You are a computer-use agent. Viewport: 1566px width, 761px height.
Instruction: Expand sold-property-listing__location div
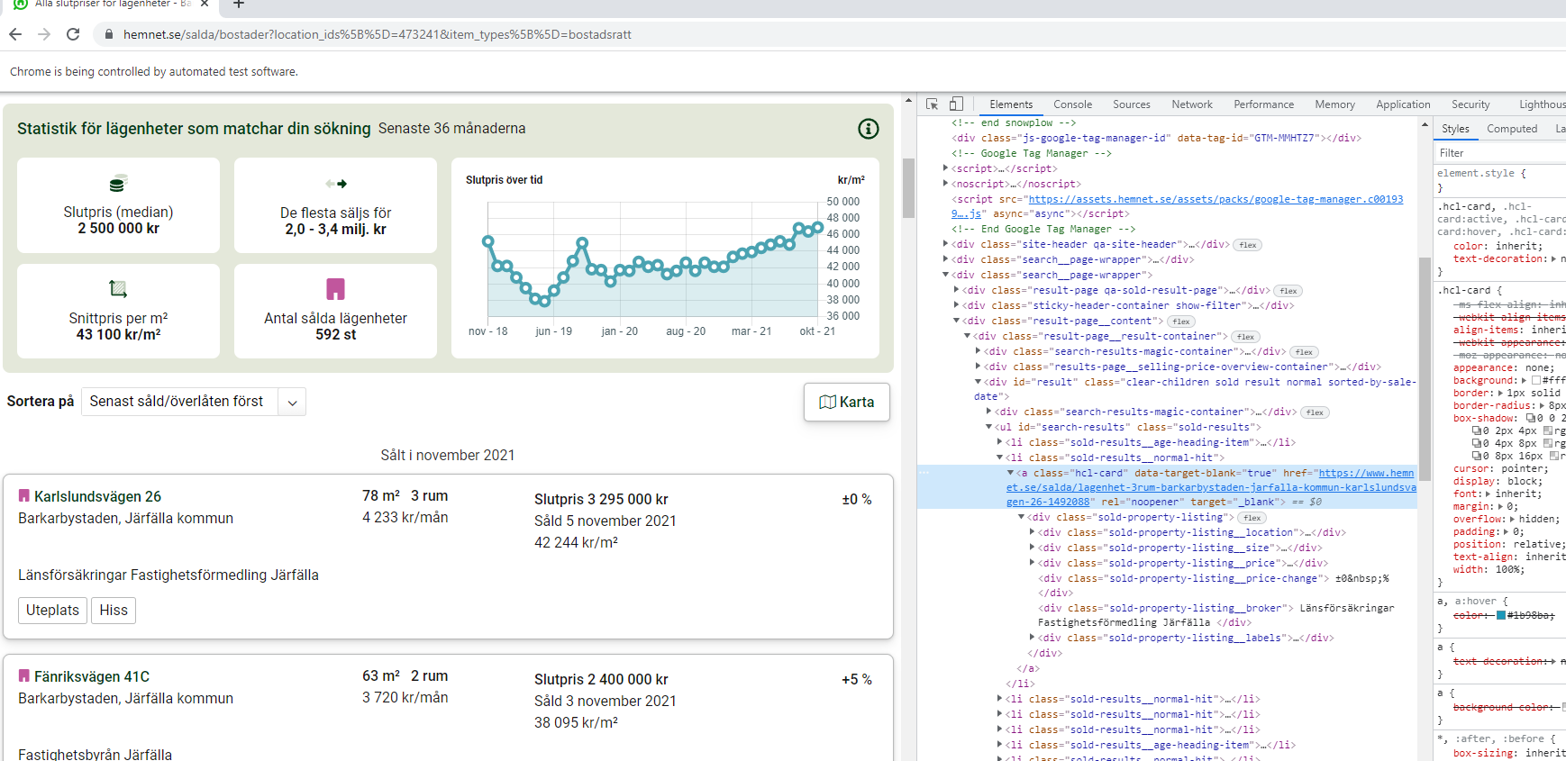pyautogui.click(x=1032, y=532)
